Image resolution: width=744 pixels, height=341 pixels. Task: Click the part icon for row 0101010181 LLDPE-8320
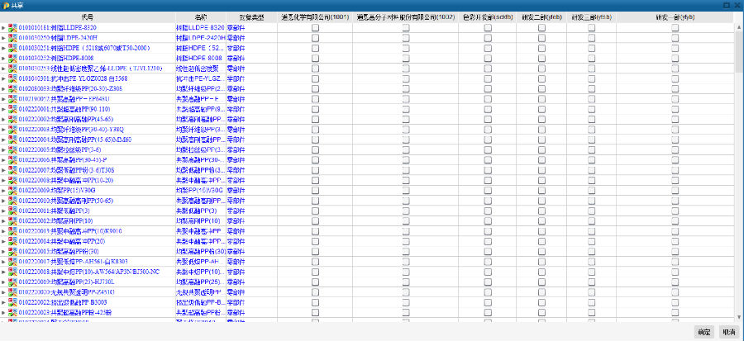pyautogui.click(x=12, y=27)
